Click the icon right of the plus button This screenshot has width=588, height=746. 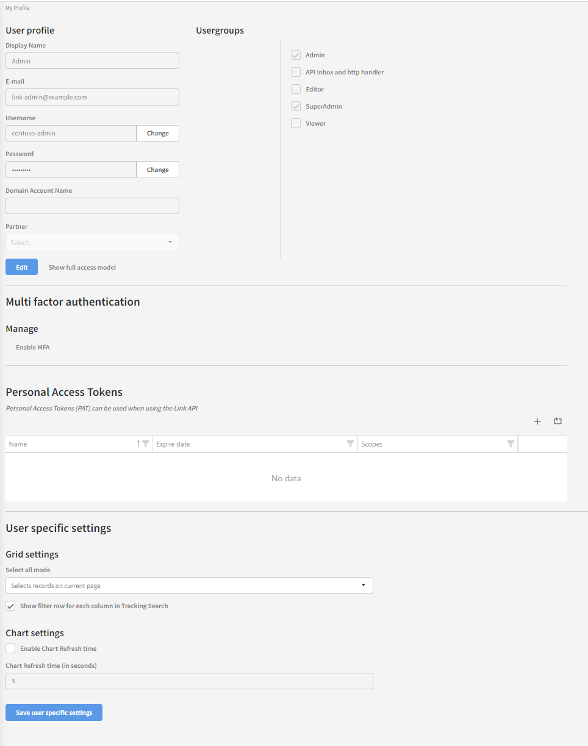(x=558, y=421)
